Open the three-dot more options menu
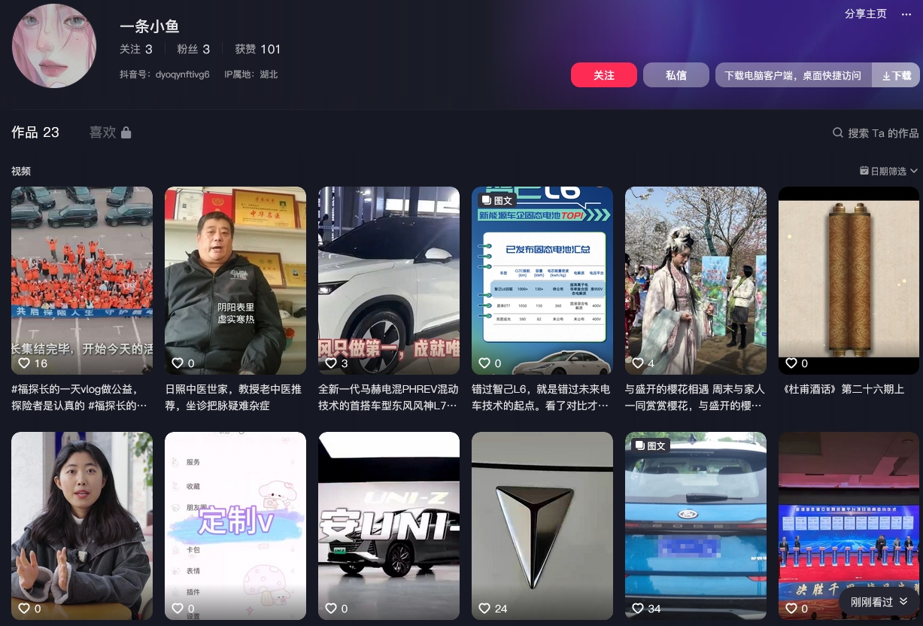The height and width of the screenshot is (626, 923). click(x=906, y=14)
